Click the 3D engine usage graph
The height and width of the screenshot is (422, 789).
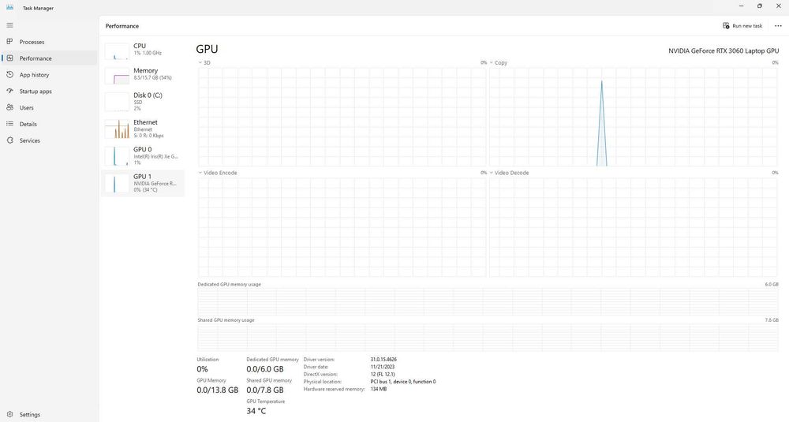(342, 118)
